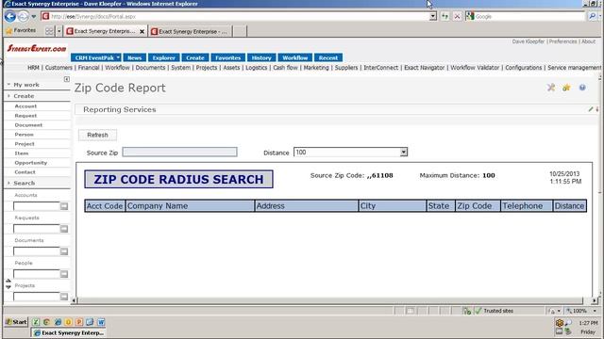604x339 pixels.
Task: Open the Recent menu button
Action: 328,57
